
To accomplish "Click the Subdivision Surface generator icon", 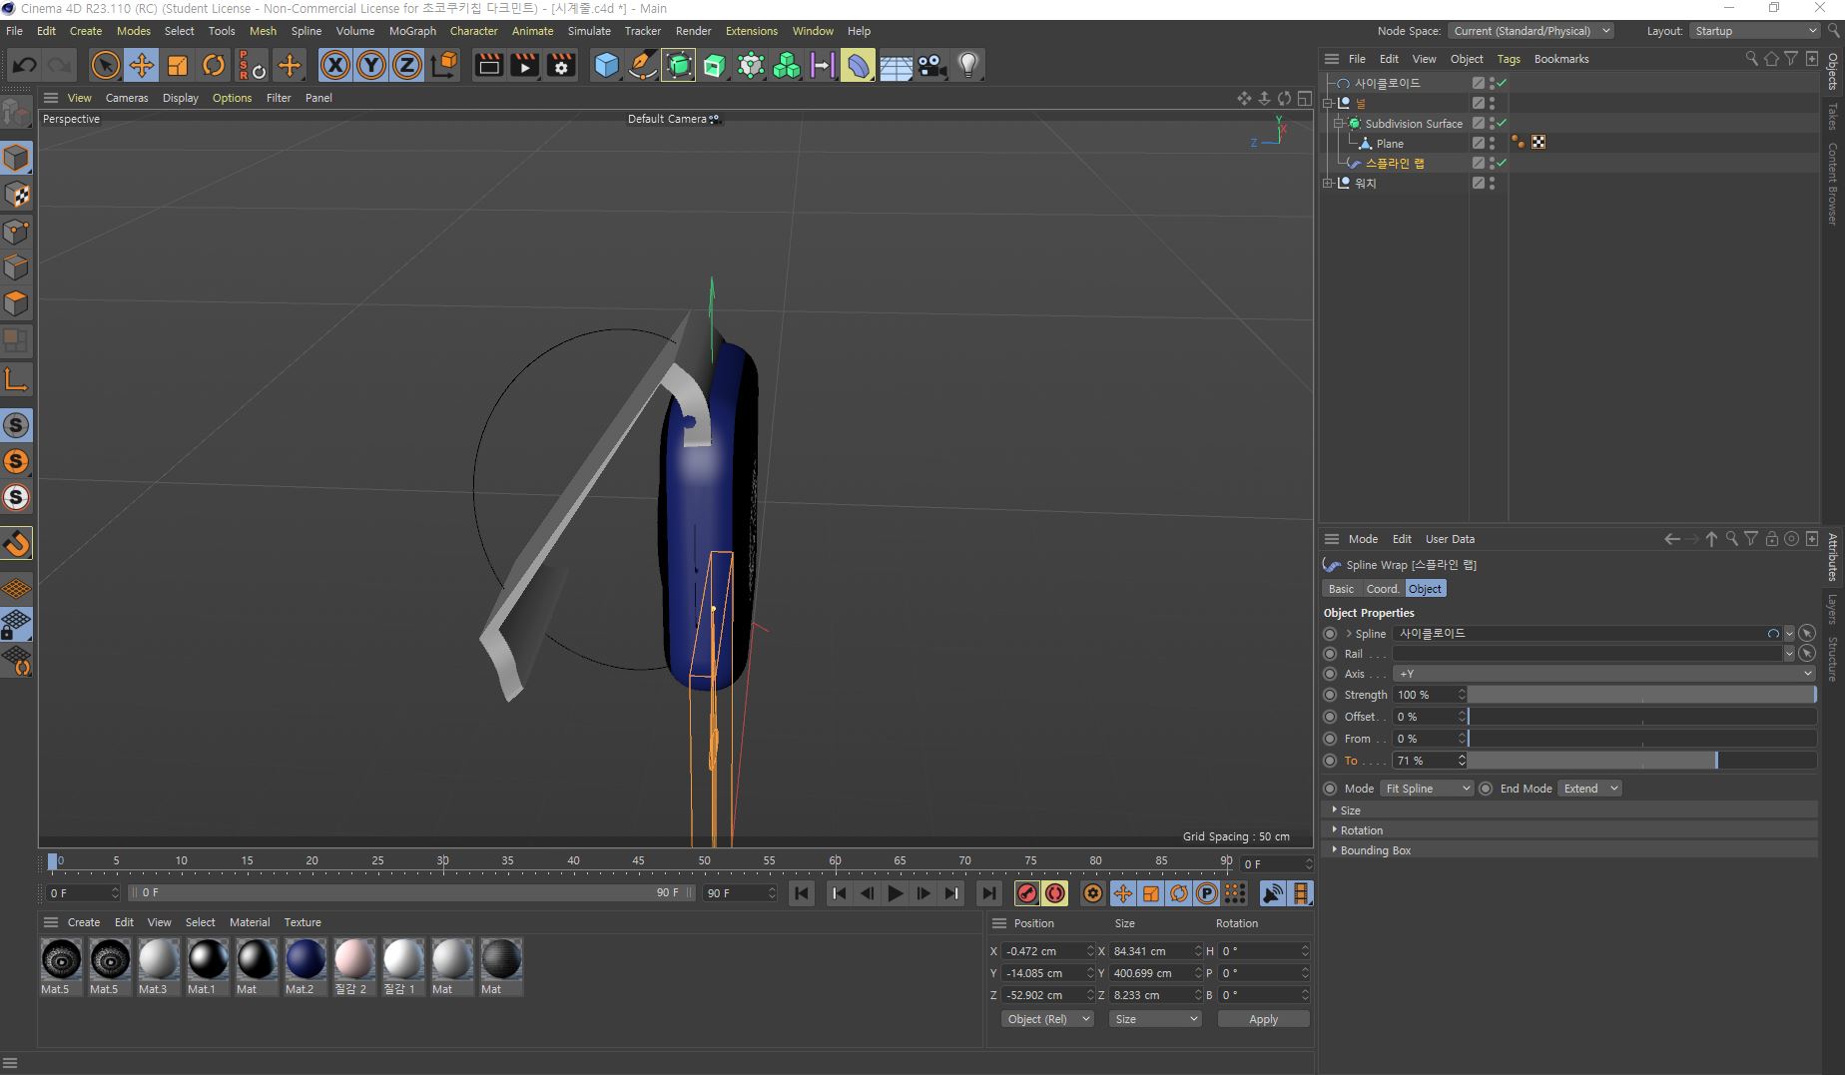I will coord(679,66).
